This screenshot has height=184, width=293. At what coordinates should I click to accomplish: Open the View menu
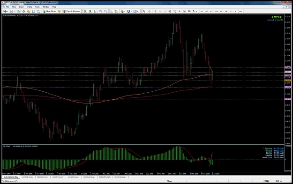click(x=14, y=7)
